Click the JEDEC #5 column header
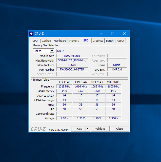The width and height of the screenshot is (161, 162). pos(64,82)
